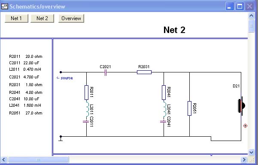Click the horizontal scrollbar right arrow
Image resolution: width=258 pixels, height=165 pixels.
pos(244,159)
